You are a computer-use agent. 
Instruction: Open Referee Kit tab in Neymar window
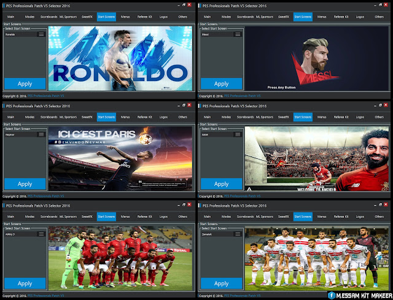145,117
